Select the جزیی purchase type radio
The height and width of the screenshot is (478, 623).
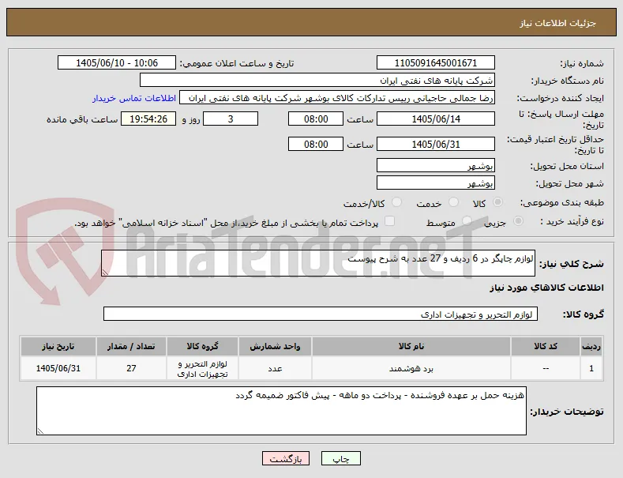point(518,220)
